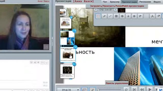Open the Рисование tab

tap(145, 2)
